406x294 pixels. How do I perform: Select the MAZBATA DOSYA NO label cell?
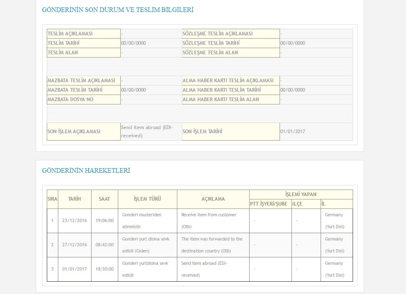point(84,100)
